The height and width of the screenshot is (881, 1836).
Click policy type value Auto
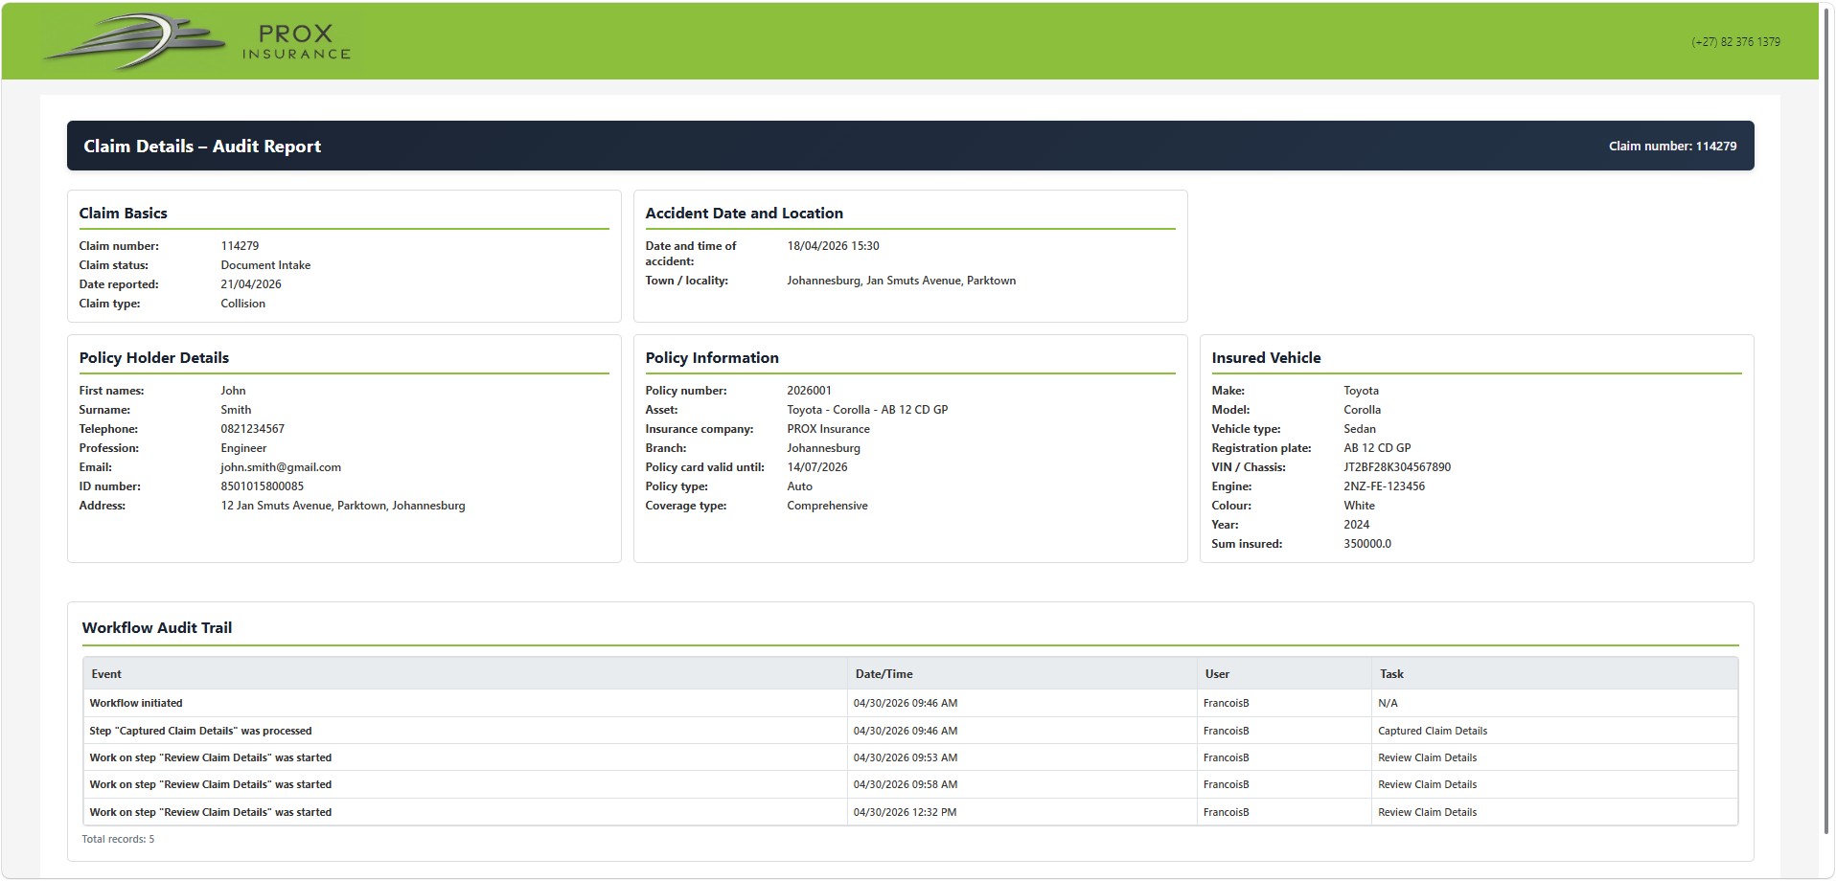pyautogui.click(x=799, y=486)
